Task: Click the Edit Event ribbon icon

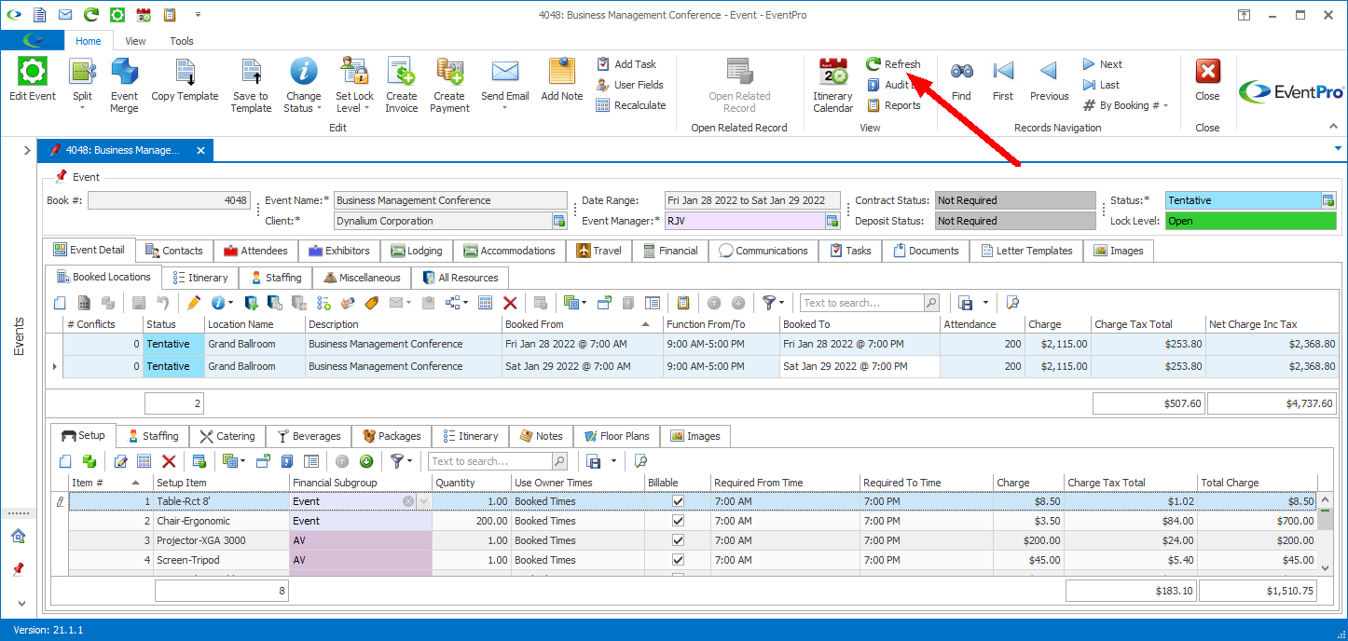Action: (33, 73)
